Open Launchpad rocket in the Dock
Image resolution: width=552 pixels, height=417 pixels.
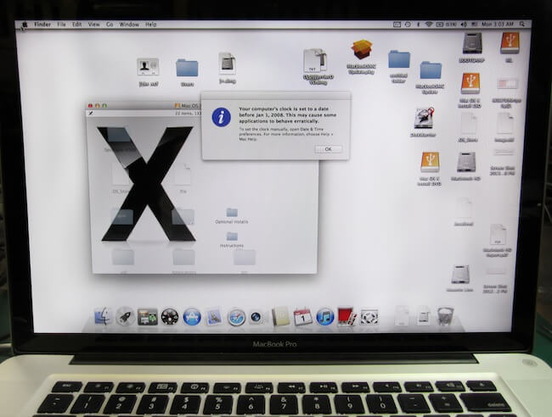coord(125,316)
